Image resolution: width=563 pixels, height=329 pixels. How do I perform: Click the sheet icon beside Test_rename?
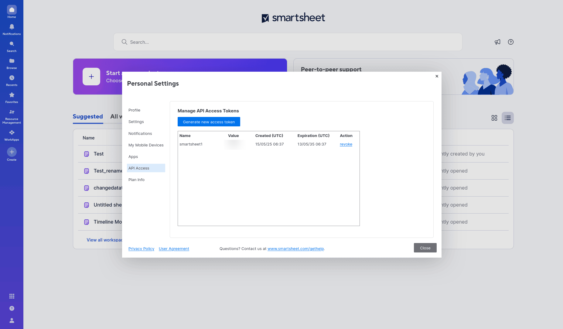coord(87,171)
